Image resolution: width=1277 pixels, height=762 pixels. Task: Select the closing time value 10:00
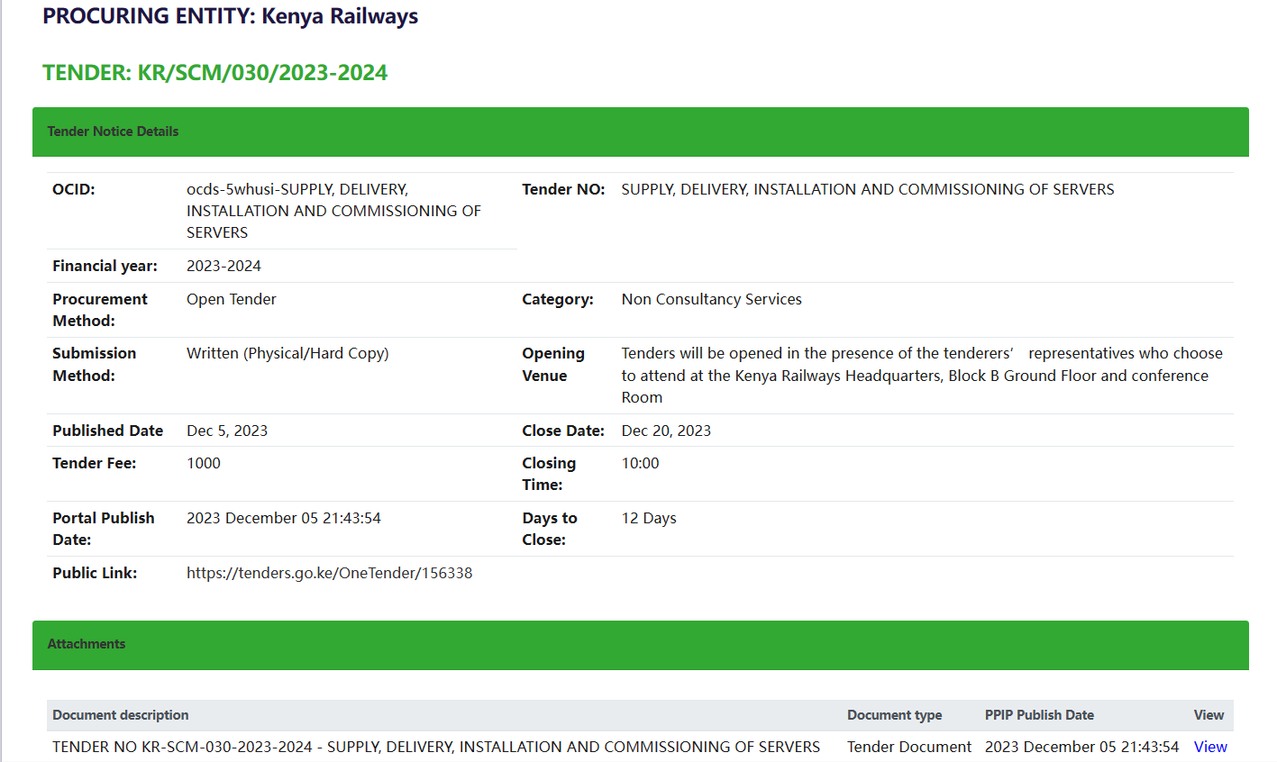pos(641,463)
